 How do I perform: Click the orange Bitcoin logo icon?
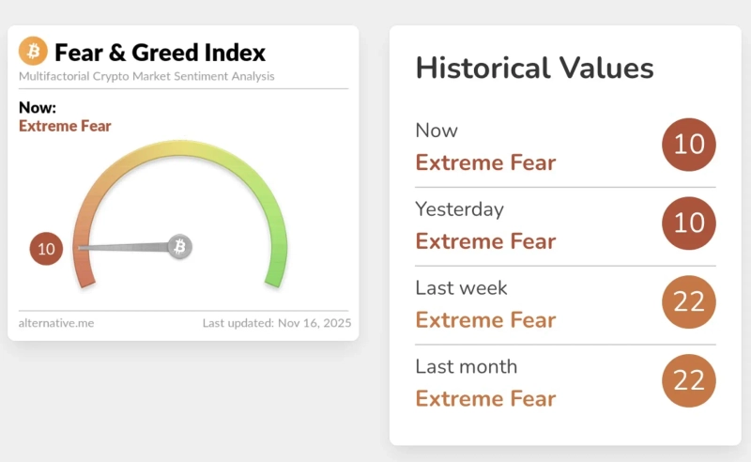coord(33,52)
